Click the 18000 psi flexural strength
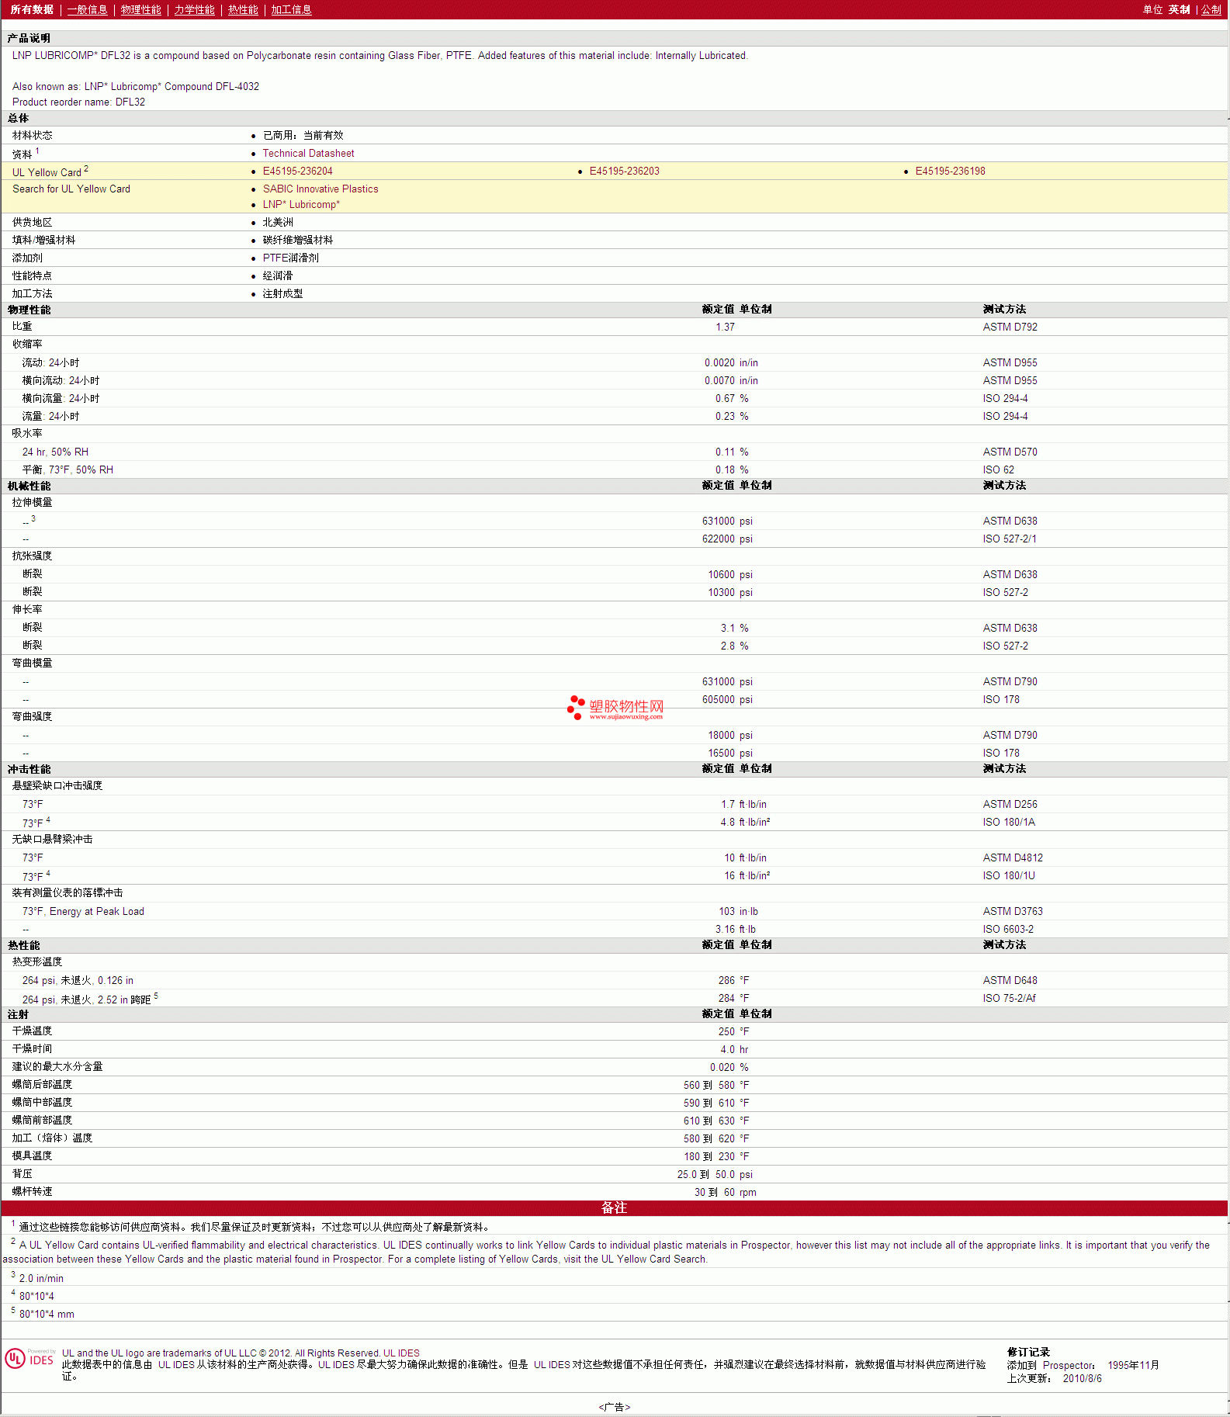The height and width of the screenshot is (1417, 1230). [x=730, y=736]
